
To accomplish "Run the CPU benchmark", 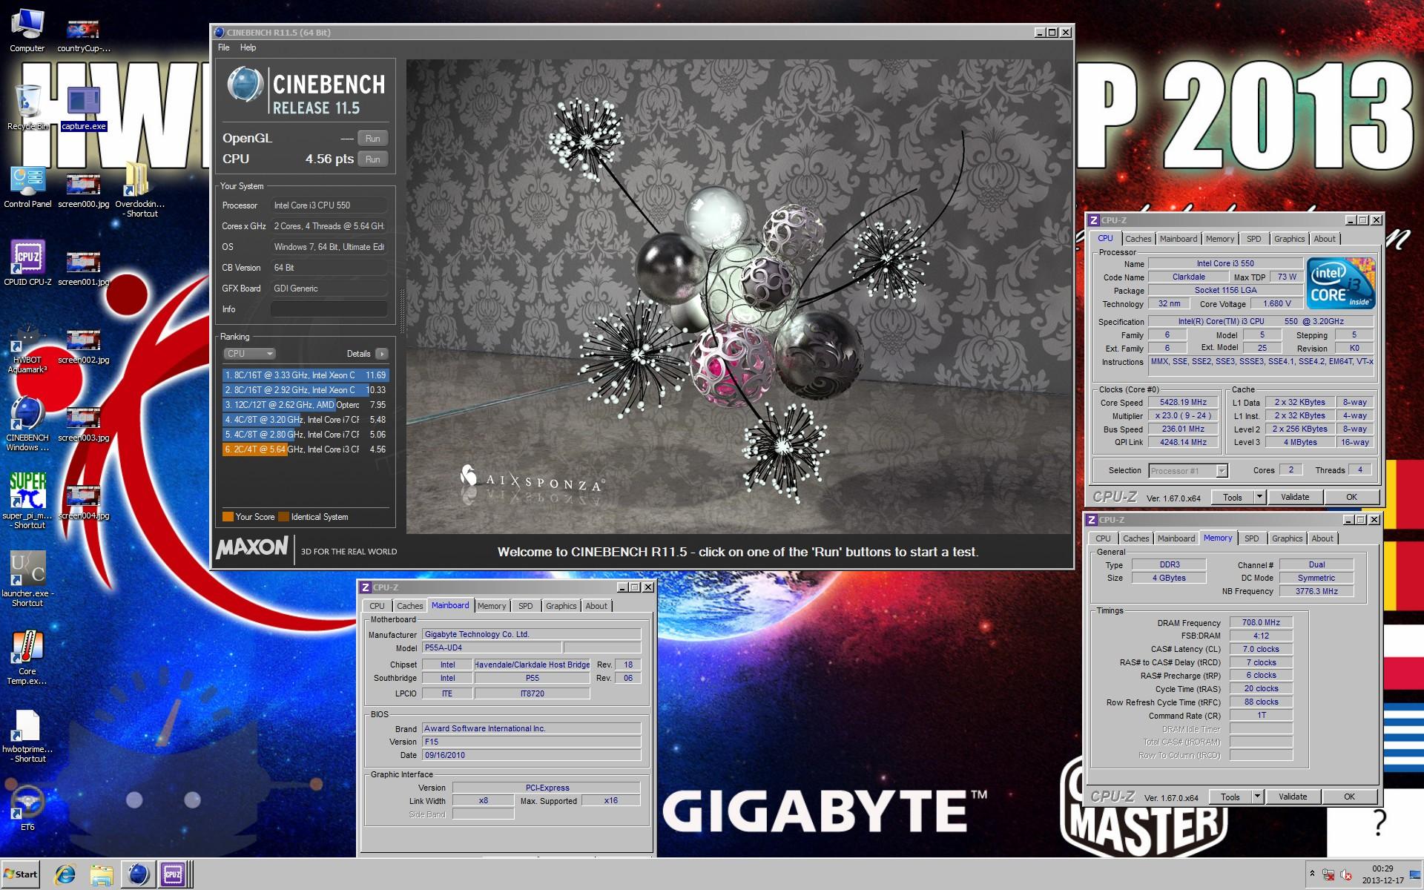I will 372,159.
